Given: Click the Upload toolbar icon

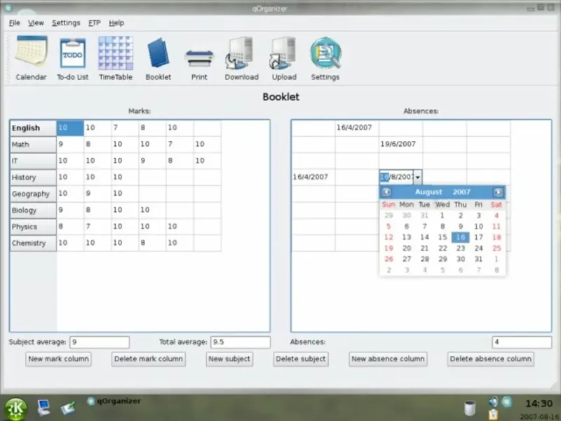Looking at the screenshot, I should point(284,58).
